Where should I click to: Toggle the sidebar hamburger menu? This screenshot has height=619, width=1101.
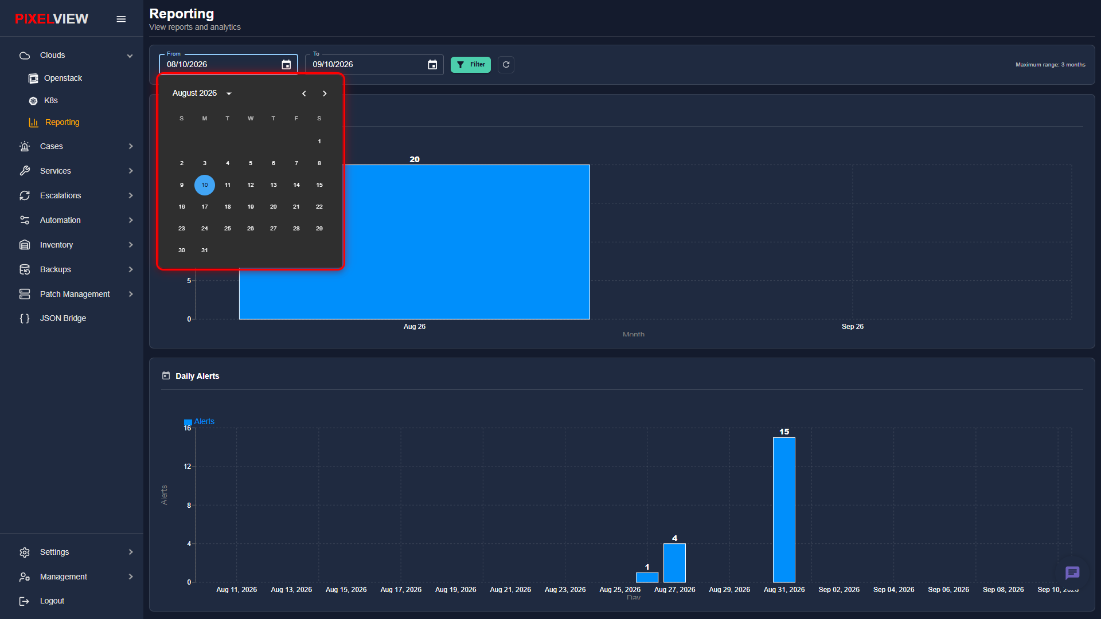[121, 19]
